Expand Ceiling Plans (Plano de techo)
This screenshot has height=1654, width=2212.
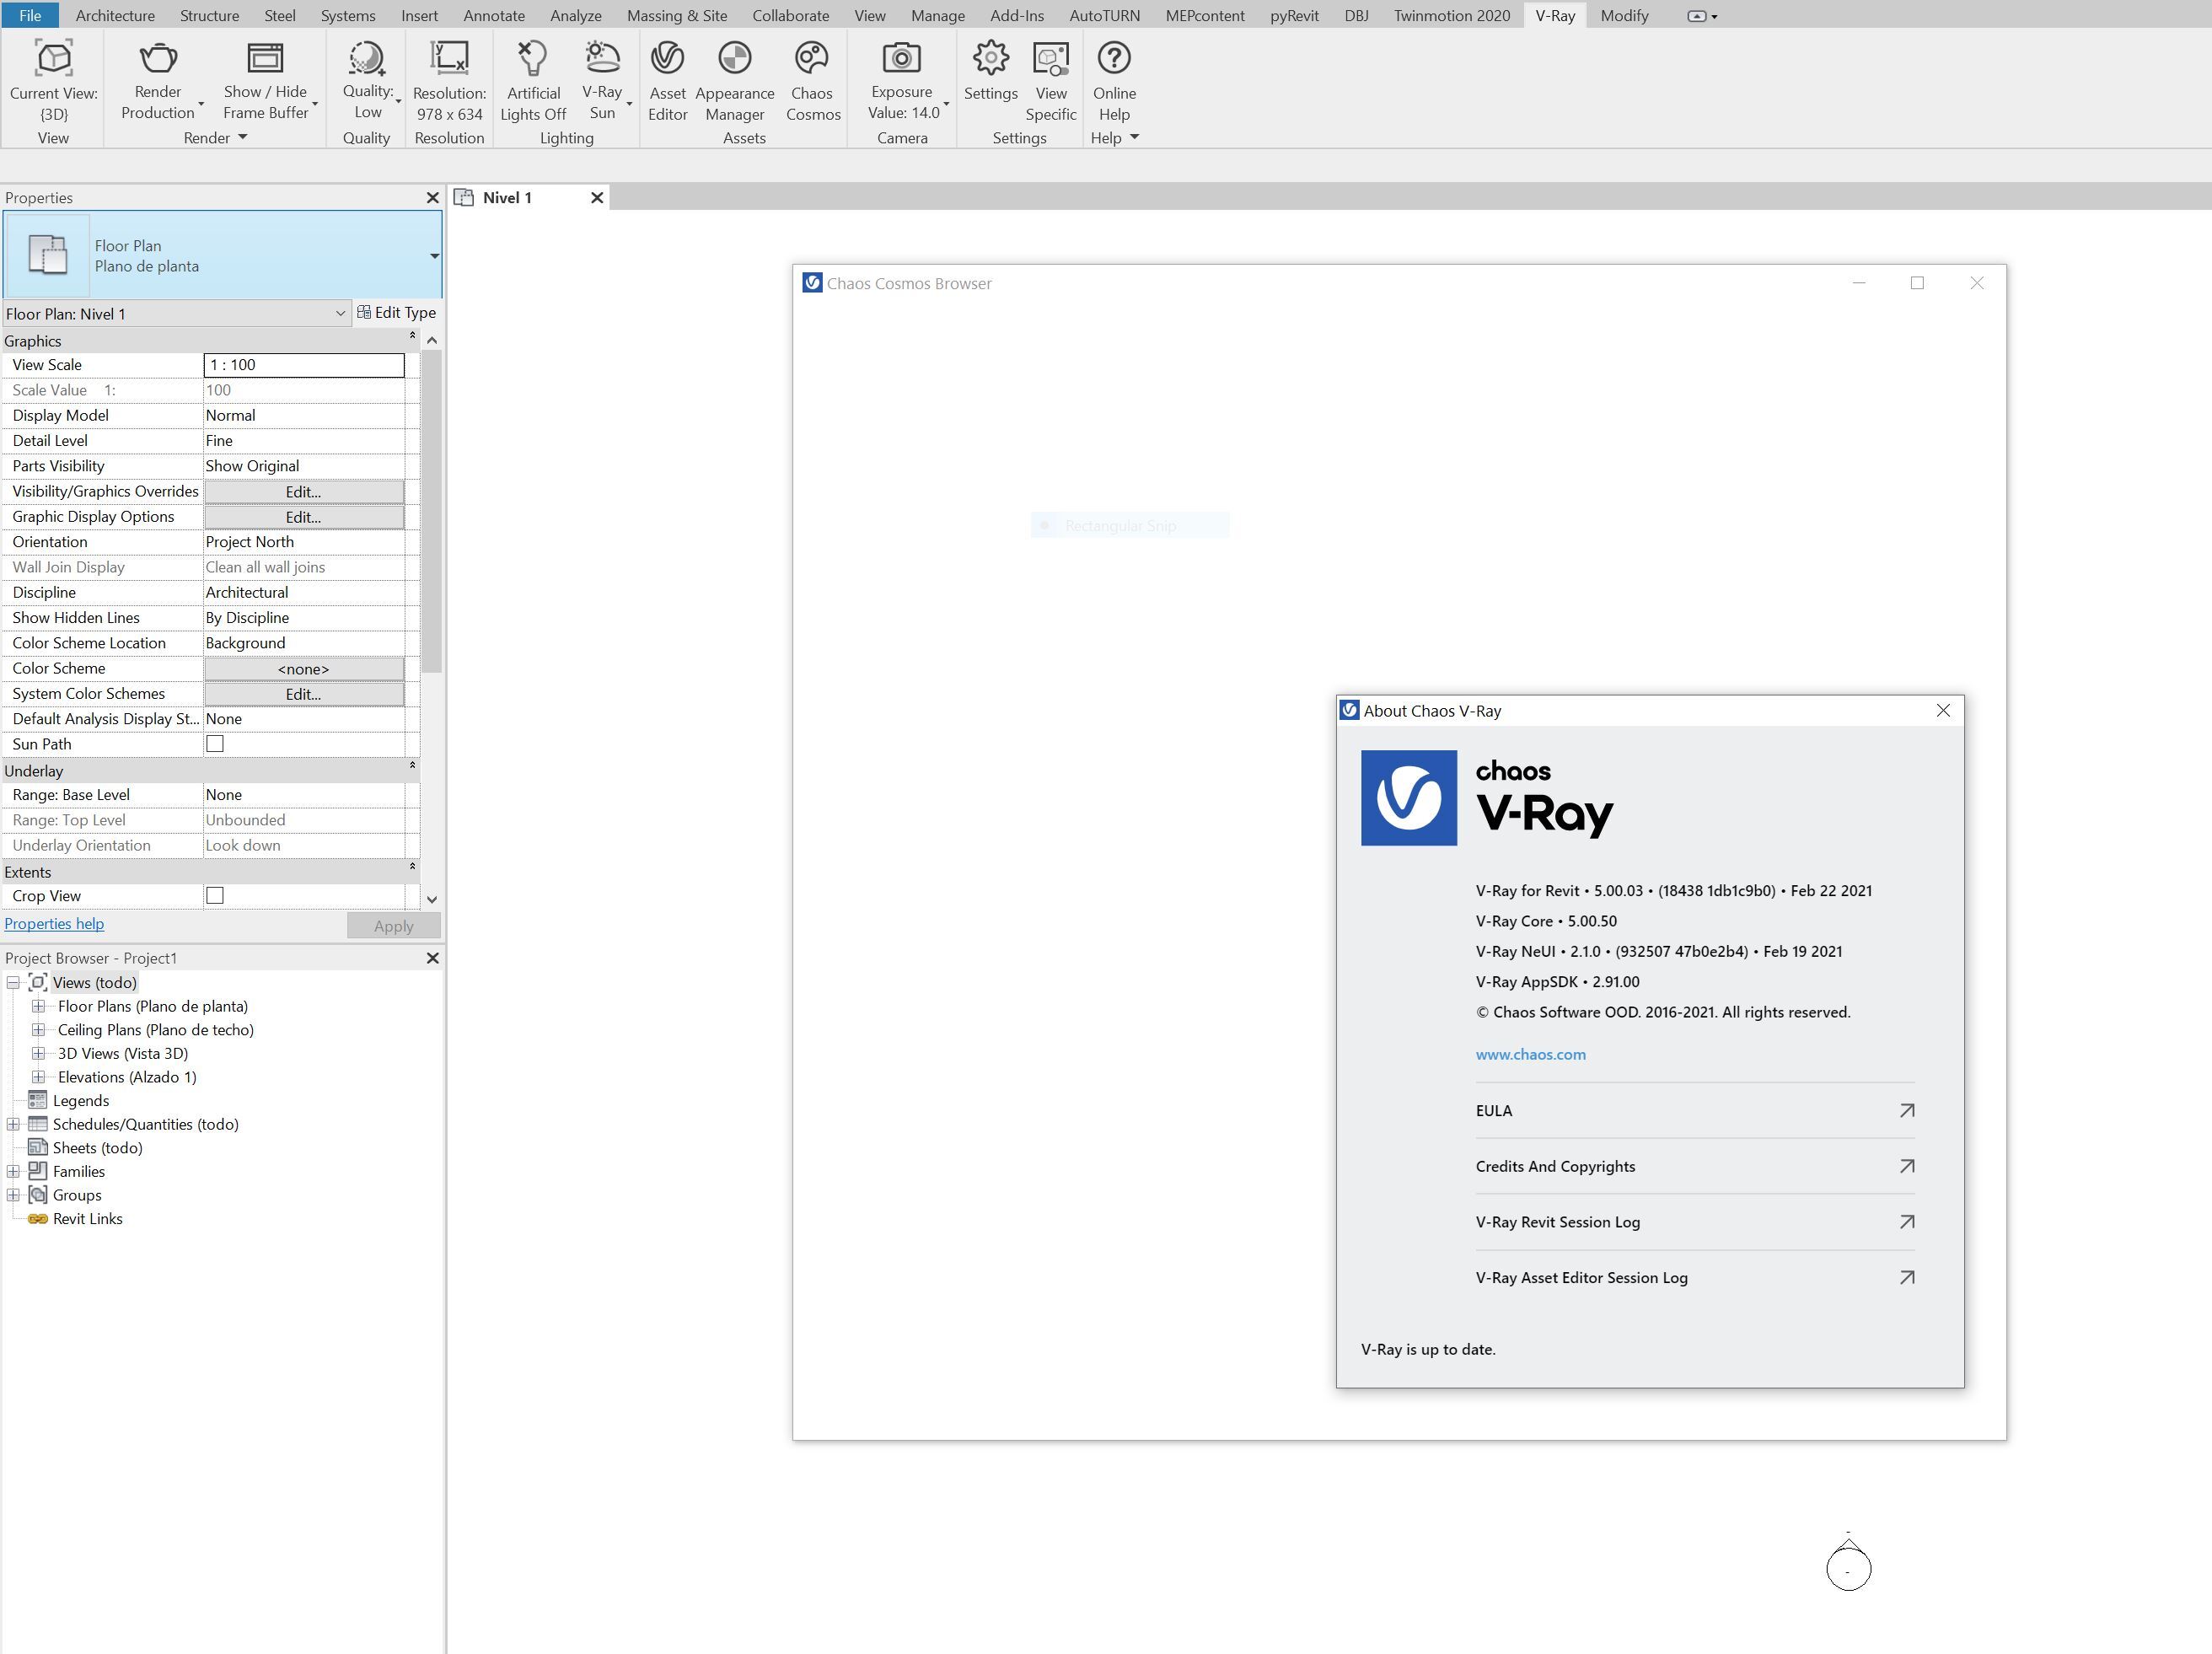[38, 1030]
